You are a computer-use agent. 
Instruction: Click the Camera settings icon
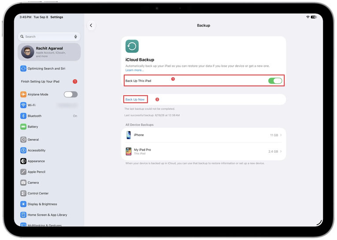(x=23, y=182)
